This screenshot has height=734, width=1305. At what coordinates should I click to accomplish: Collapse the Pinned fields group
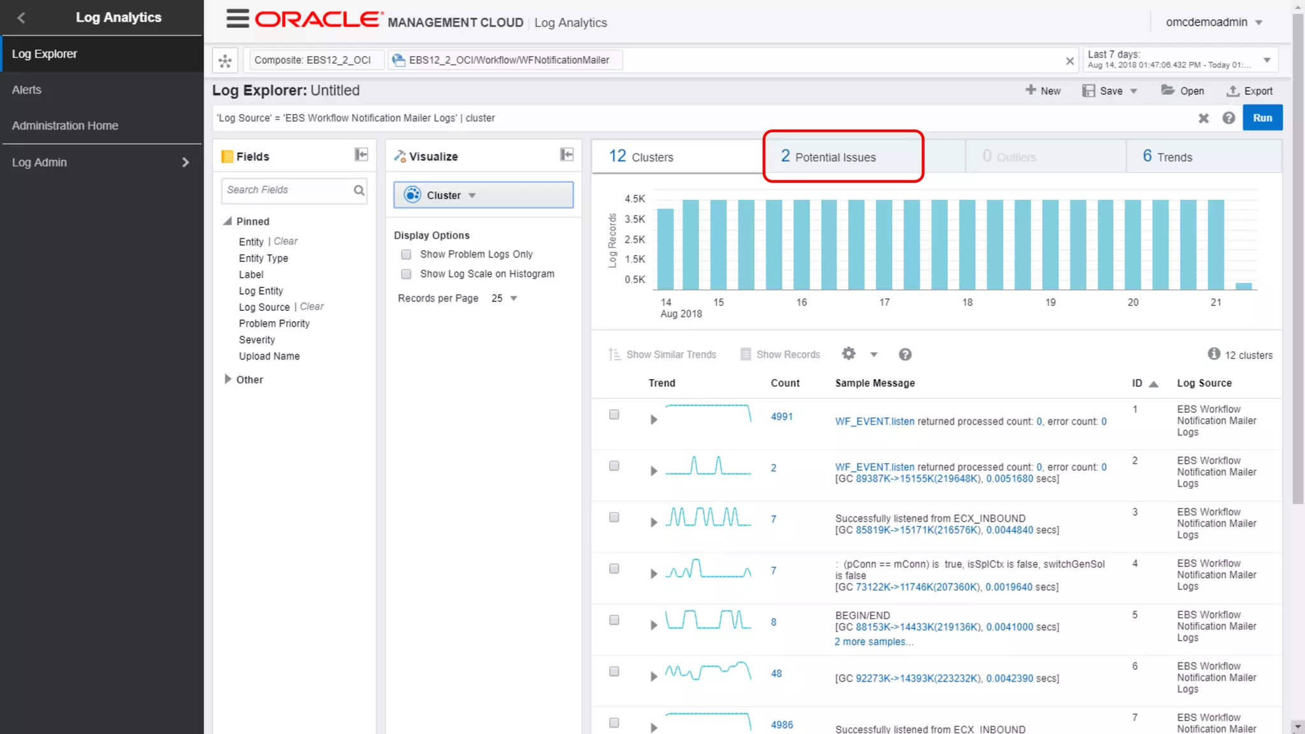pos(227,221)
